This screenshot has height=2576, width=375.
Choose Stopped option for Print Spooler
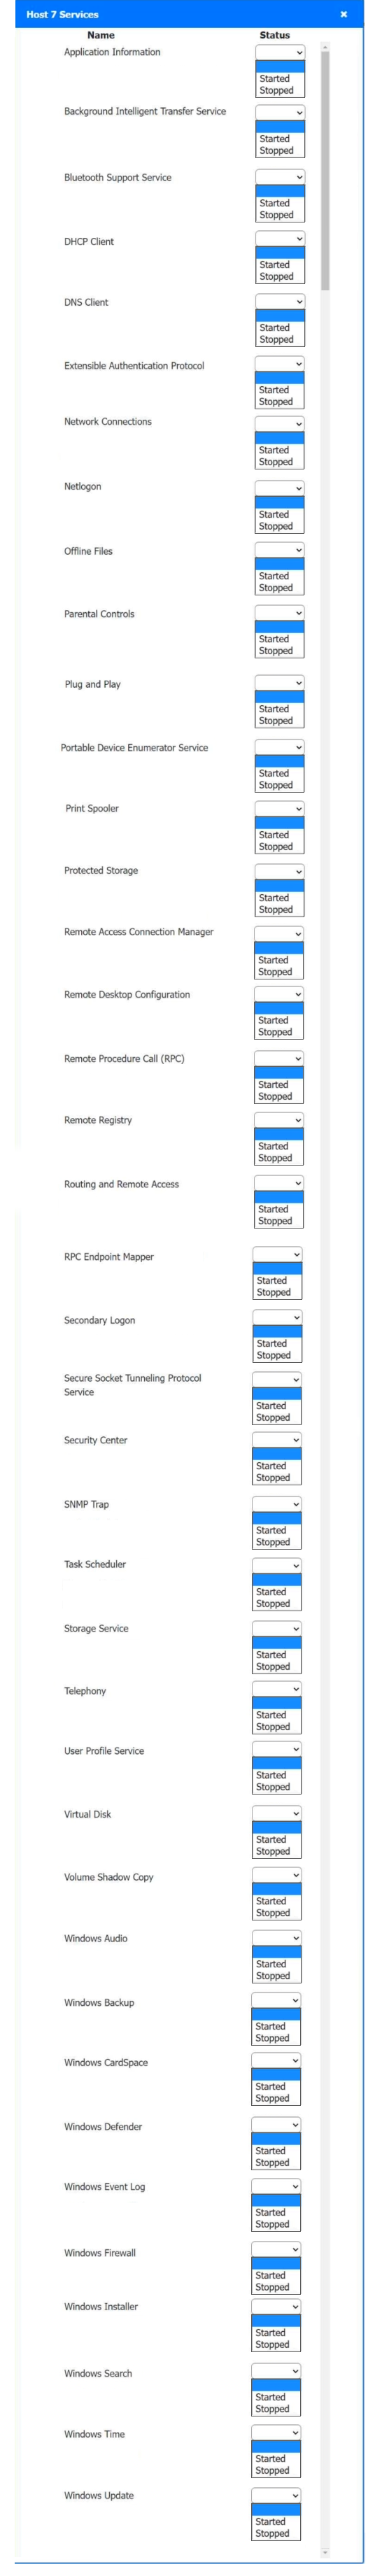[279, 847]
